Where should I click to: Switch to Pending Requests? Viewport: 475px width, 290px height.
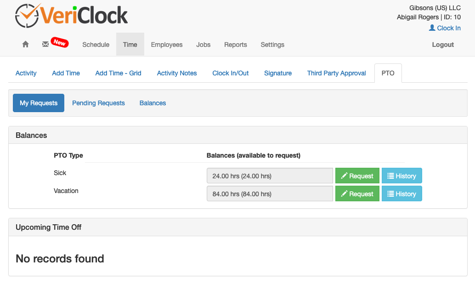pos(98,103)
